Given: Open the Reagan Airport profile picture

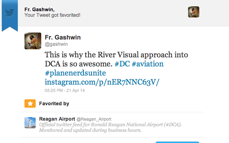Looking at the screenshot, I should (30, 123).
